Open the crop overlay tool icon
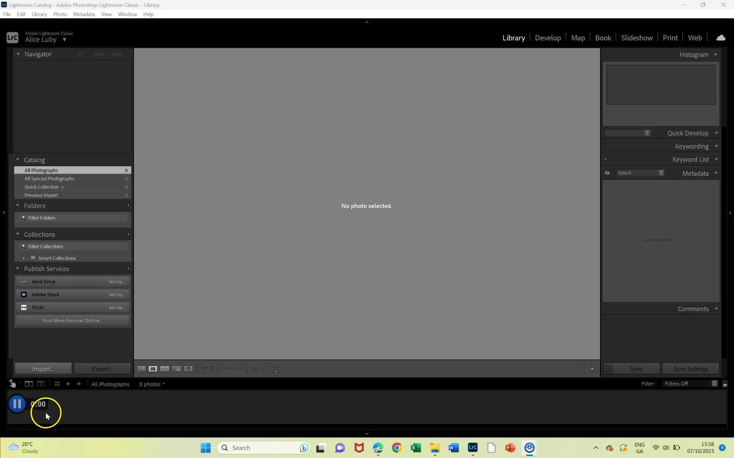The height and width of the screenshot is (458, 734). coord(276,369)
